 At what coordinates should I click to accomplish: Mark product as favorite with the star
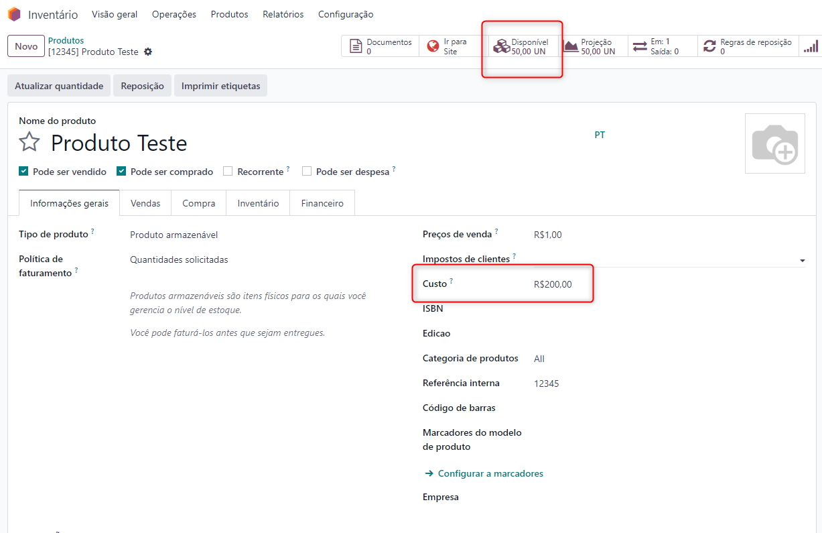click(x=29, y=142)
